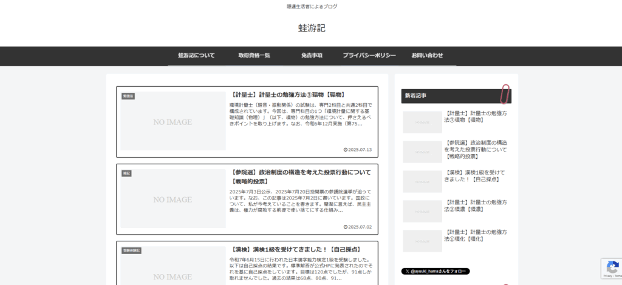Click the reCAPTCHA badge icon

coord(610,267)
